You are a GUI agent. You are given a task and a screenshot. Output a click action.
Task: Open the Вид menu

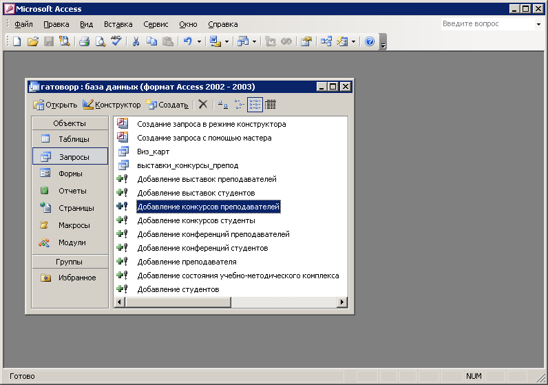pos(86,24)
